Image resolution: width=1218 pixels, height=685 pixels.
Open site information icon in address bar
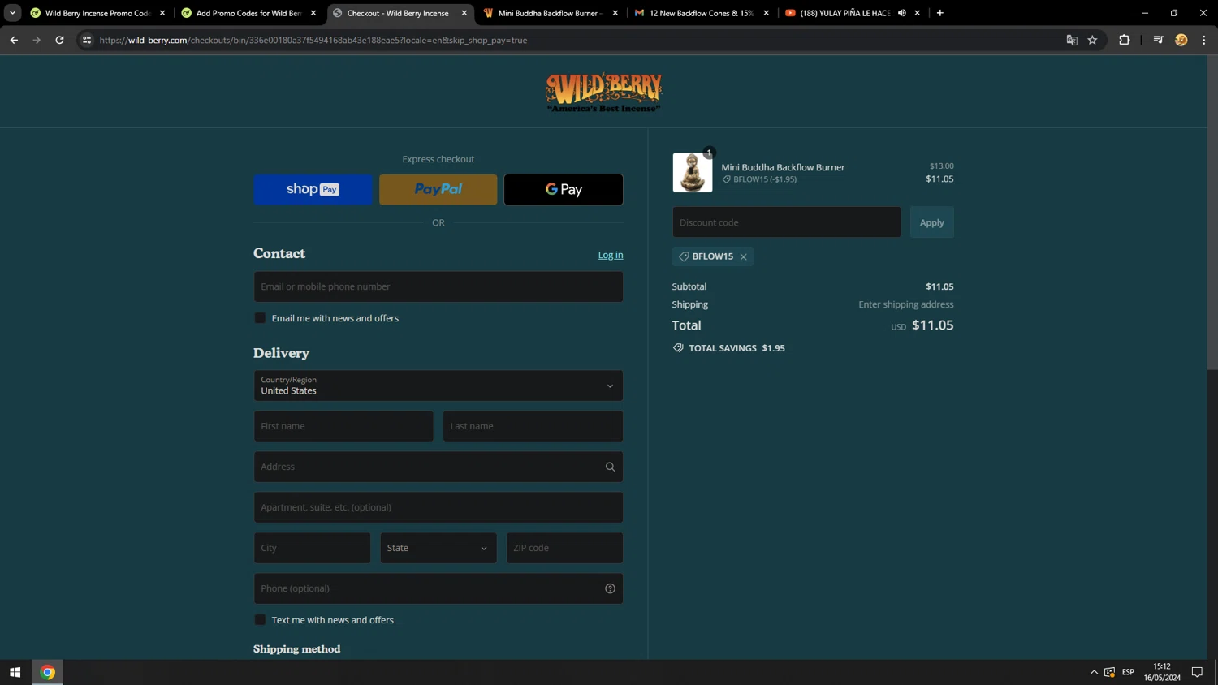[87, 40]
